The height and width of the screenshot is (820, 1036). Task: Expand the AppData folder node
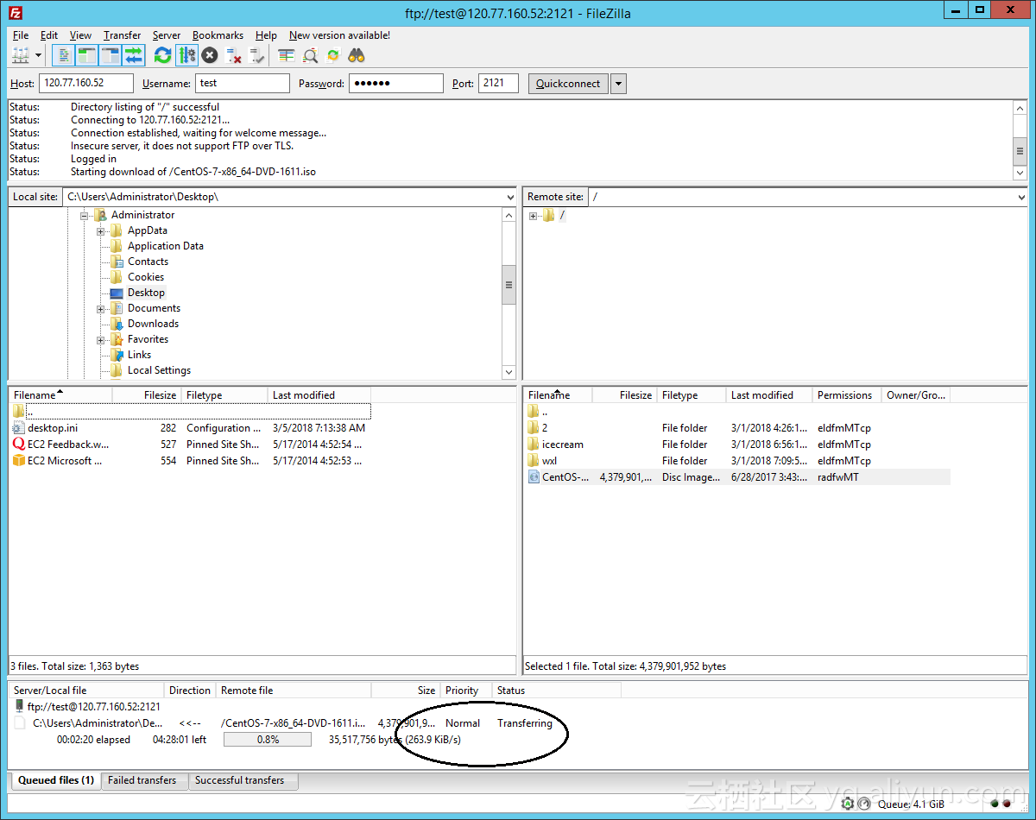coord(101,230)
